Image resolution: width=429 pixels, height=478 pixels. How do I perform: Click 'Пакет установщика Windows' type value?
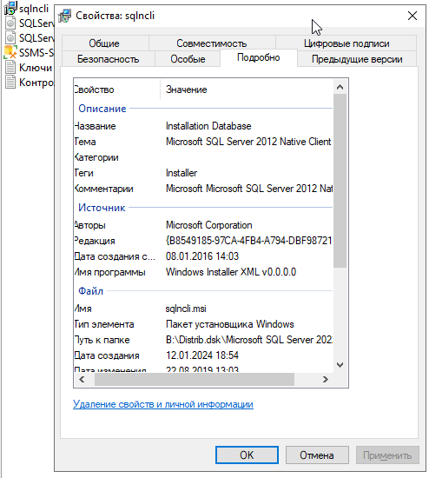pos(230,324)
